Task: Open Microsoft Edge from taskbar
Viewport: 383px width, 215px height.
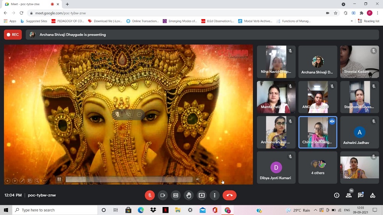Action: click(x=141, y=210)
